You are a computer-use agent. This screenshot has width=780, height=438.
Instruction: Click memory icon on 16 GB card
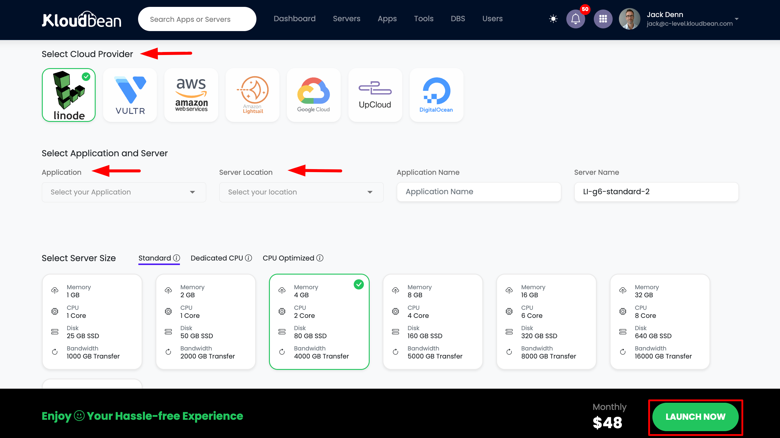(509, 291)
